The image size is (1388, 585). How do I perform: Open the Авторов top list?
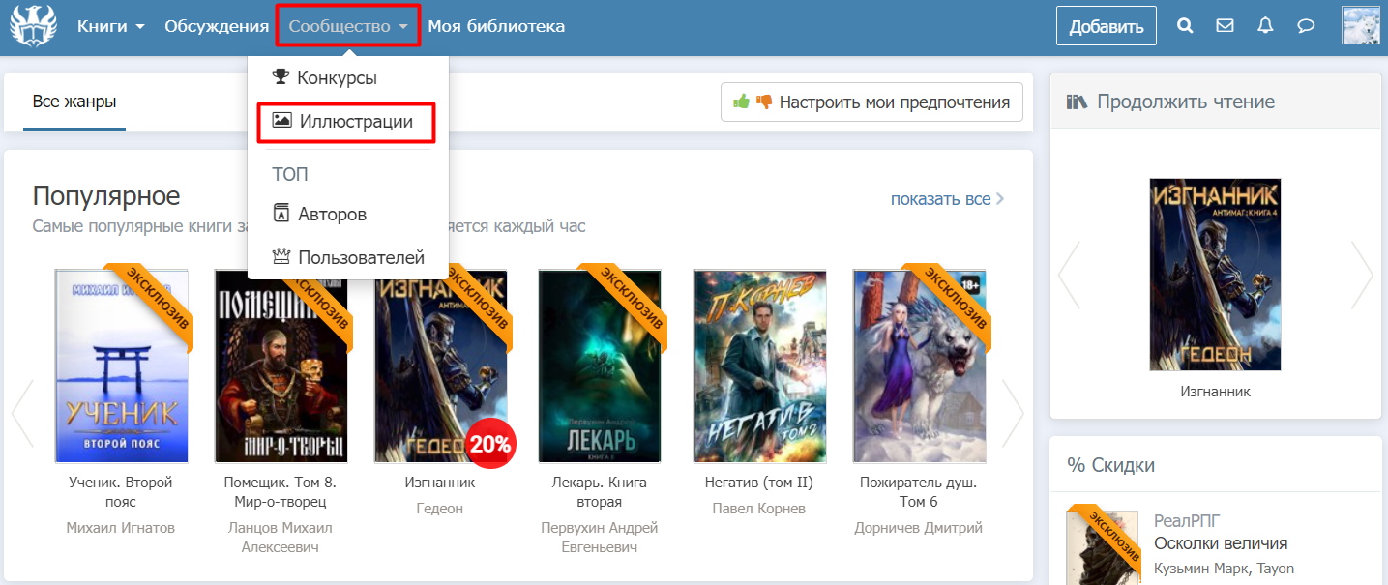(332, 214)
